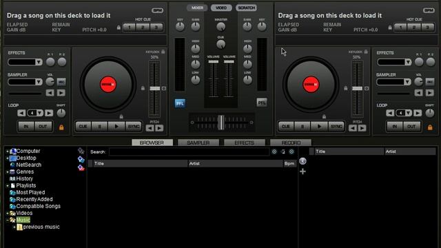
Task: Set loop IN on left deck
Action: [x=26, y=127]
